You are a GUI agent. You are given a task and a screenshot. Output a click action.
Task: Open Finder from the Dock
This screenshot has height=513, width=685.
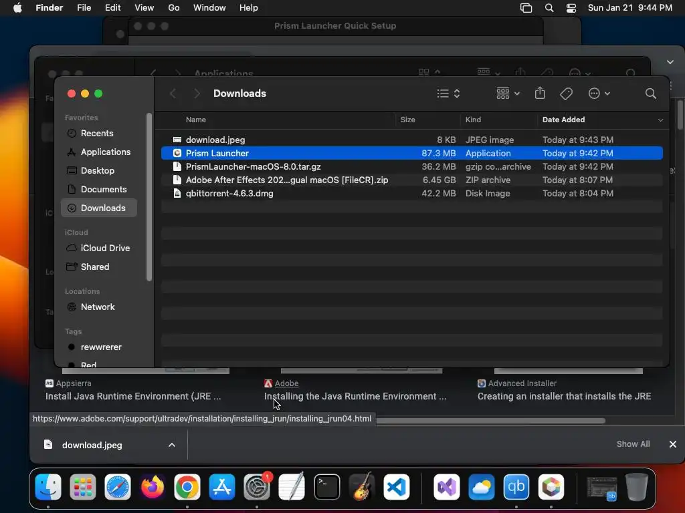pos(48,487)
